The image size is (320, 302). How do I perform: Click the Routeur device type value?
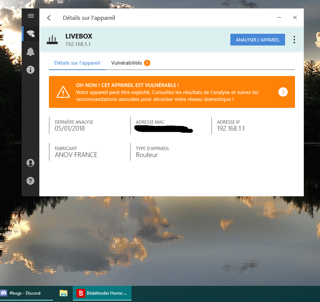click(147, 155)
